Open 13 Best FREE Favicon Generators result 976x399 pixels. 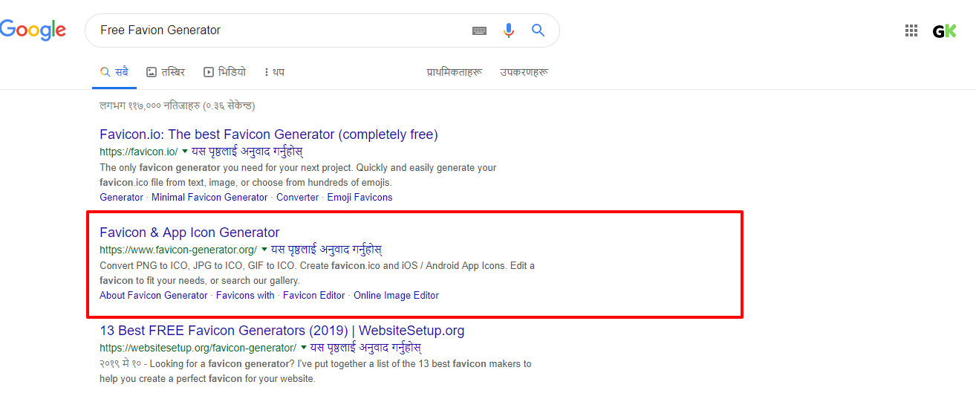pos(282,331)
